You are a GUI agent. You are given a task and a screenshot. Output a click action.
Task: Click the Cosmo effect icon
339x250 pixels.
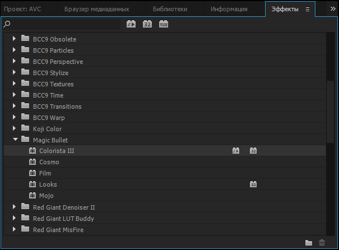[x=32, y=162]
